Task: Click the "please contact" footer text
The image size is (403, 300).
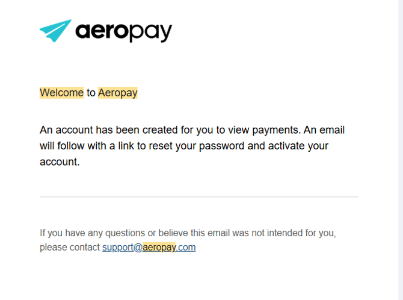Action: pyautogui.click(x=69, y=247)
